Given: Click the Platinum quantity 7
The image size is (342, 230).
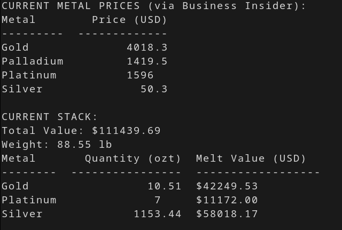Looking at the screenshot, I should click(158, 200).
